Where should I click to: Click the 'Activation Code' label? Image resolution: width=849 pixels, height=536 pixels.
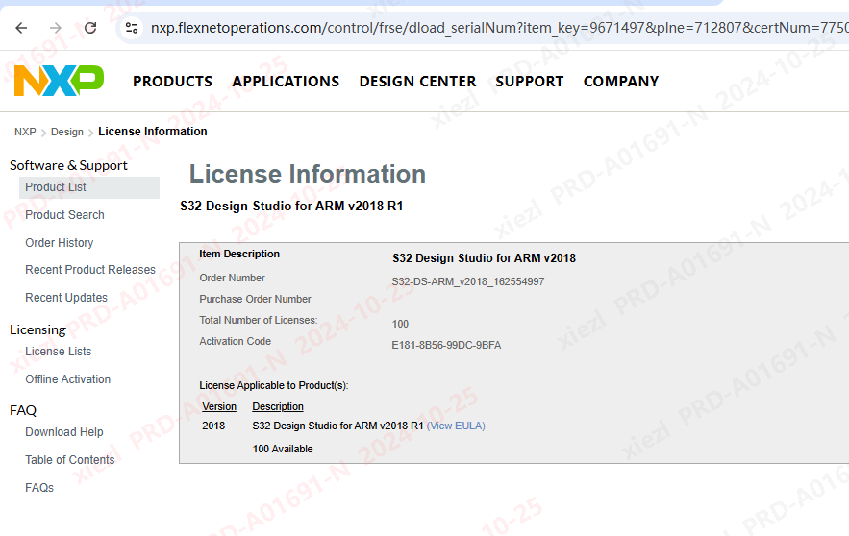tap(235, 341)
